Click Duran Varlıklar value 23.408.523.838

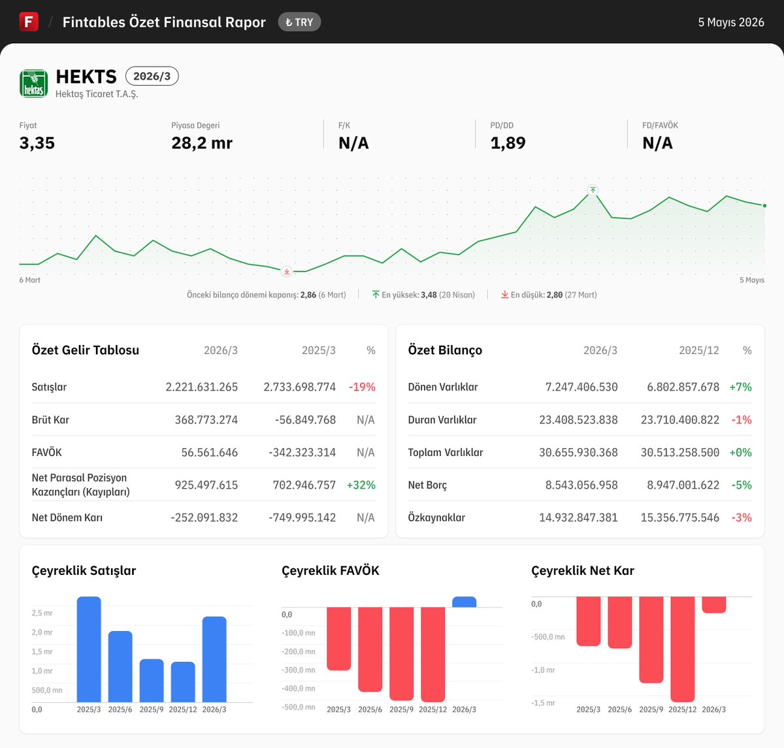tap(578, 419)
